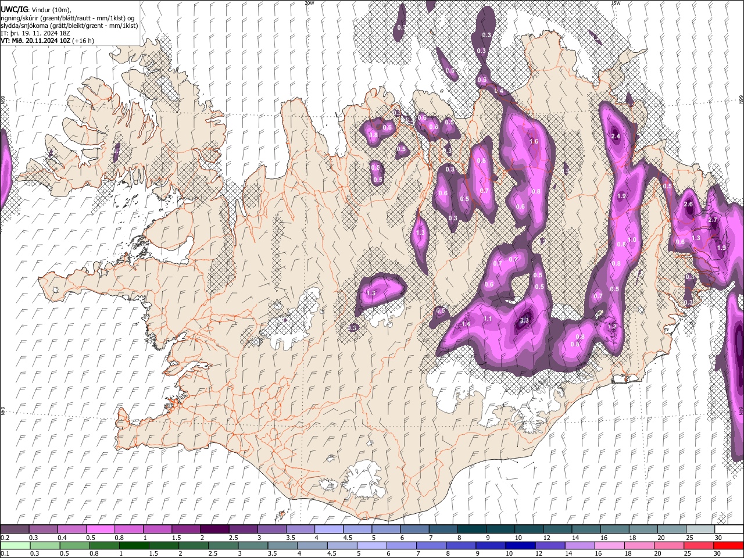Click the slydda/snjókoma legend description line
Image resolution: width=744 pixels, height=558 pixels.
69,26
